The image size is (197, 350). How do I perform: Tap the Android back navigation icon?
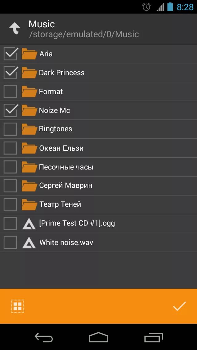point(44,337)
